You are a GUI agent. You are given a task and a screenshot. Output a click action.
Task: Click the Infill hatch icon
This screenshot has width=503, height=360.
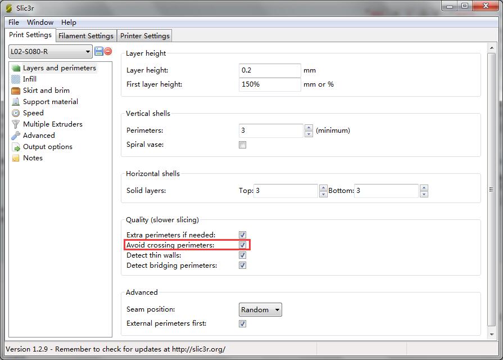(16, 79)
